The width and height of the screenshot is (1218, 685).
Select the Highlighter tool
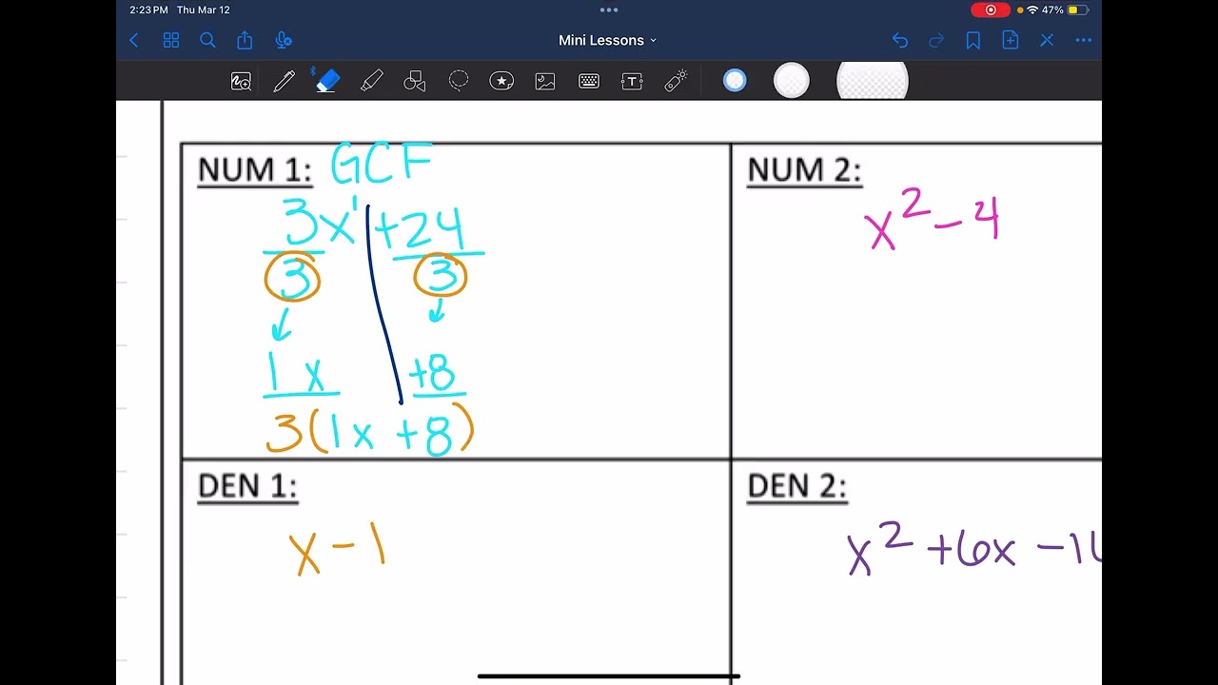click(372, 82)
